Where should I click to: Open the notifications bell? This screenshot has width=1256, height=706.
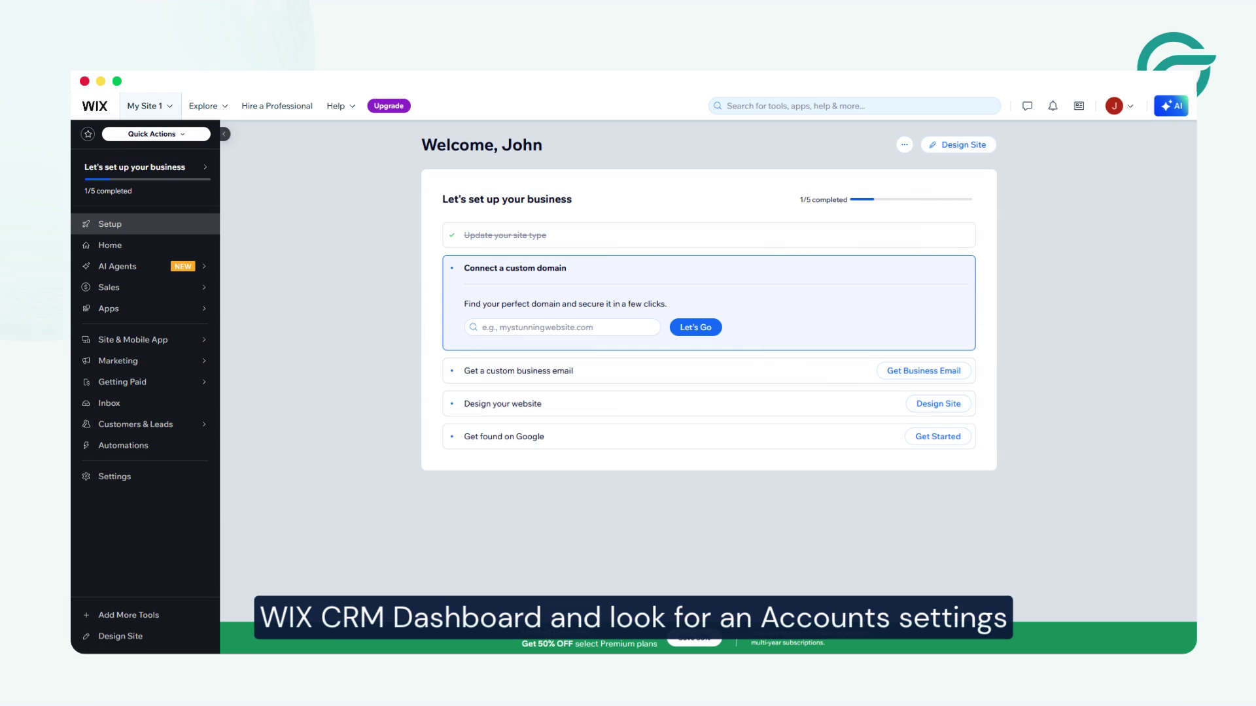point(1053,106)
